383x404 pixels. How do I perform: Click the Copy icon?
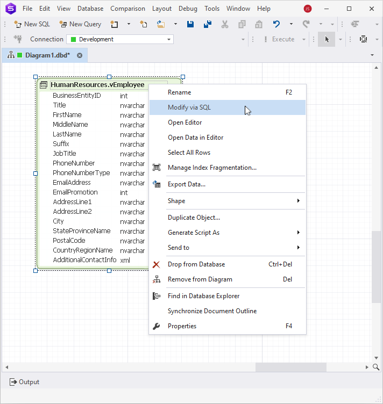(242, 24)
